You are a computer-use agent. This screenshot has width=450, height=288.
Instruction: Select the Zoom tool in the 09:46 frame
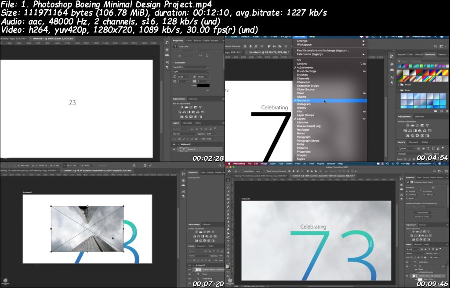pos(228,256)
